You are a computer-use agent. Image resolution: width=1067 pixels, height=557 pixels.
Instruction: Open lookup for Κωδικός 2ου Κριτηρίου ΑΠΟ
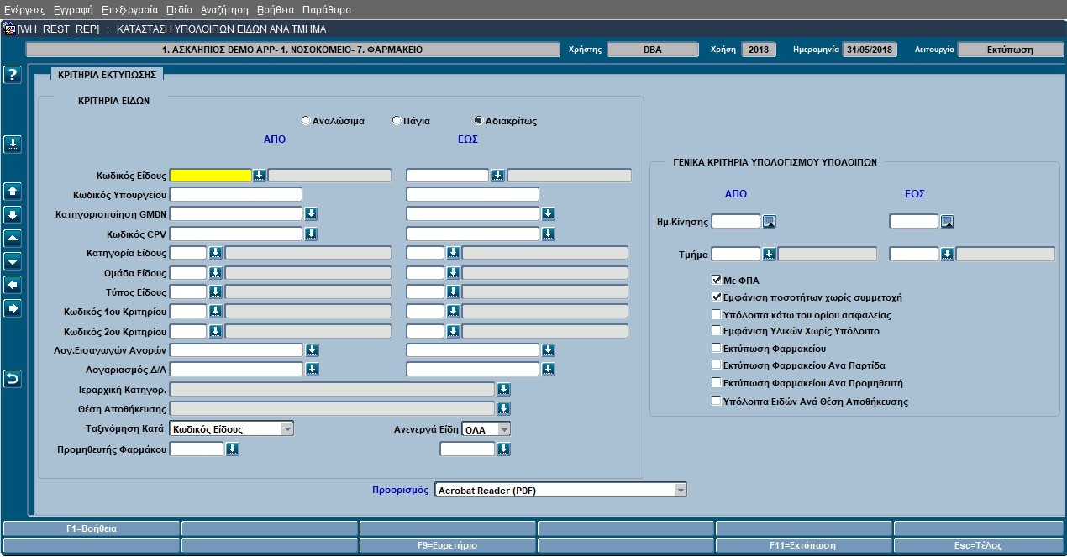(215, 332)
